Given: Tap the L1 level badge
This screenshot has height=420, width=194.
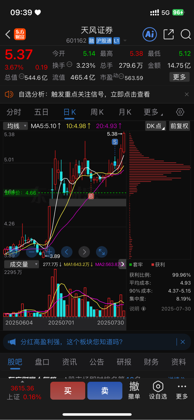Looking at the screenshot, I should (x=116, y=41).
